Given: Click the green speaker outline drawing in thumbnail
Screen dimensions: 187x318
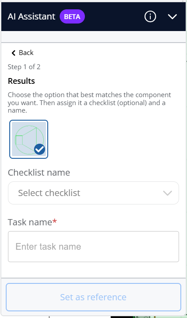Looking at the screenshot, I should (29, 140).
